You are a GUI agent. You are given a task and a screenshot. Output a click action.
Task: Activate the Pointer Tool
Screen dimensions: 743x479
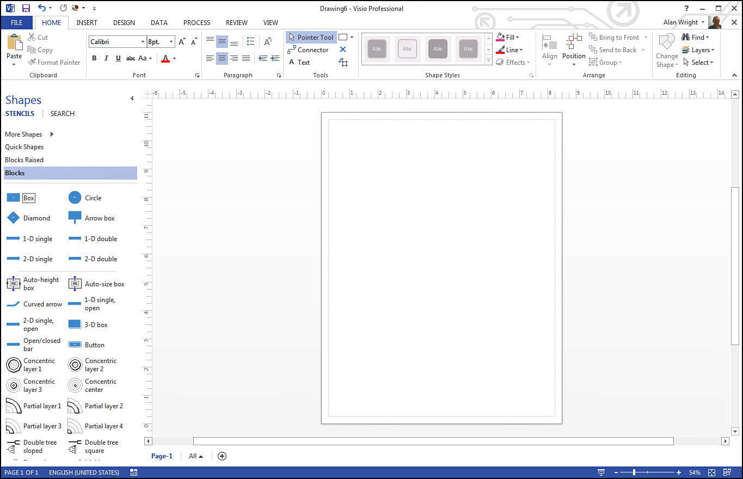tap(311, 37)
